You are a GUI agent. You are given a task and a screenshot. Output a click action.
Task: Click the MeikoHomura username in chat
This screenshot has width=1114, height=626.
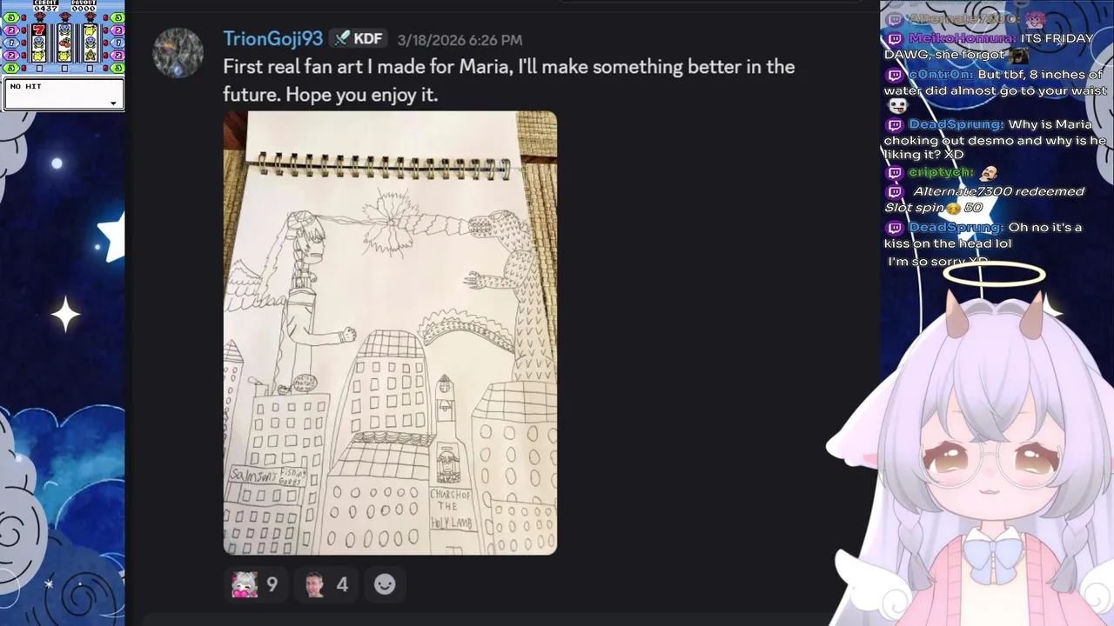pyautogui.click(x=962, y=38)
